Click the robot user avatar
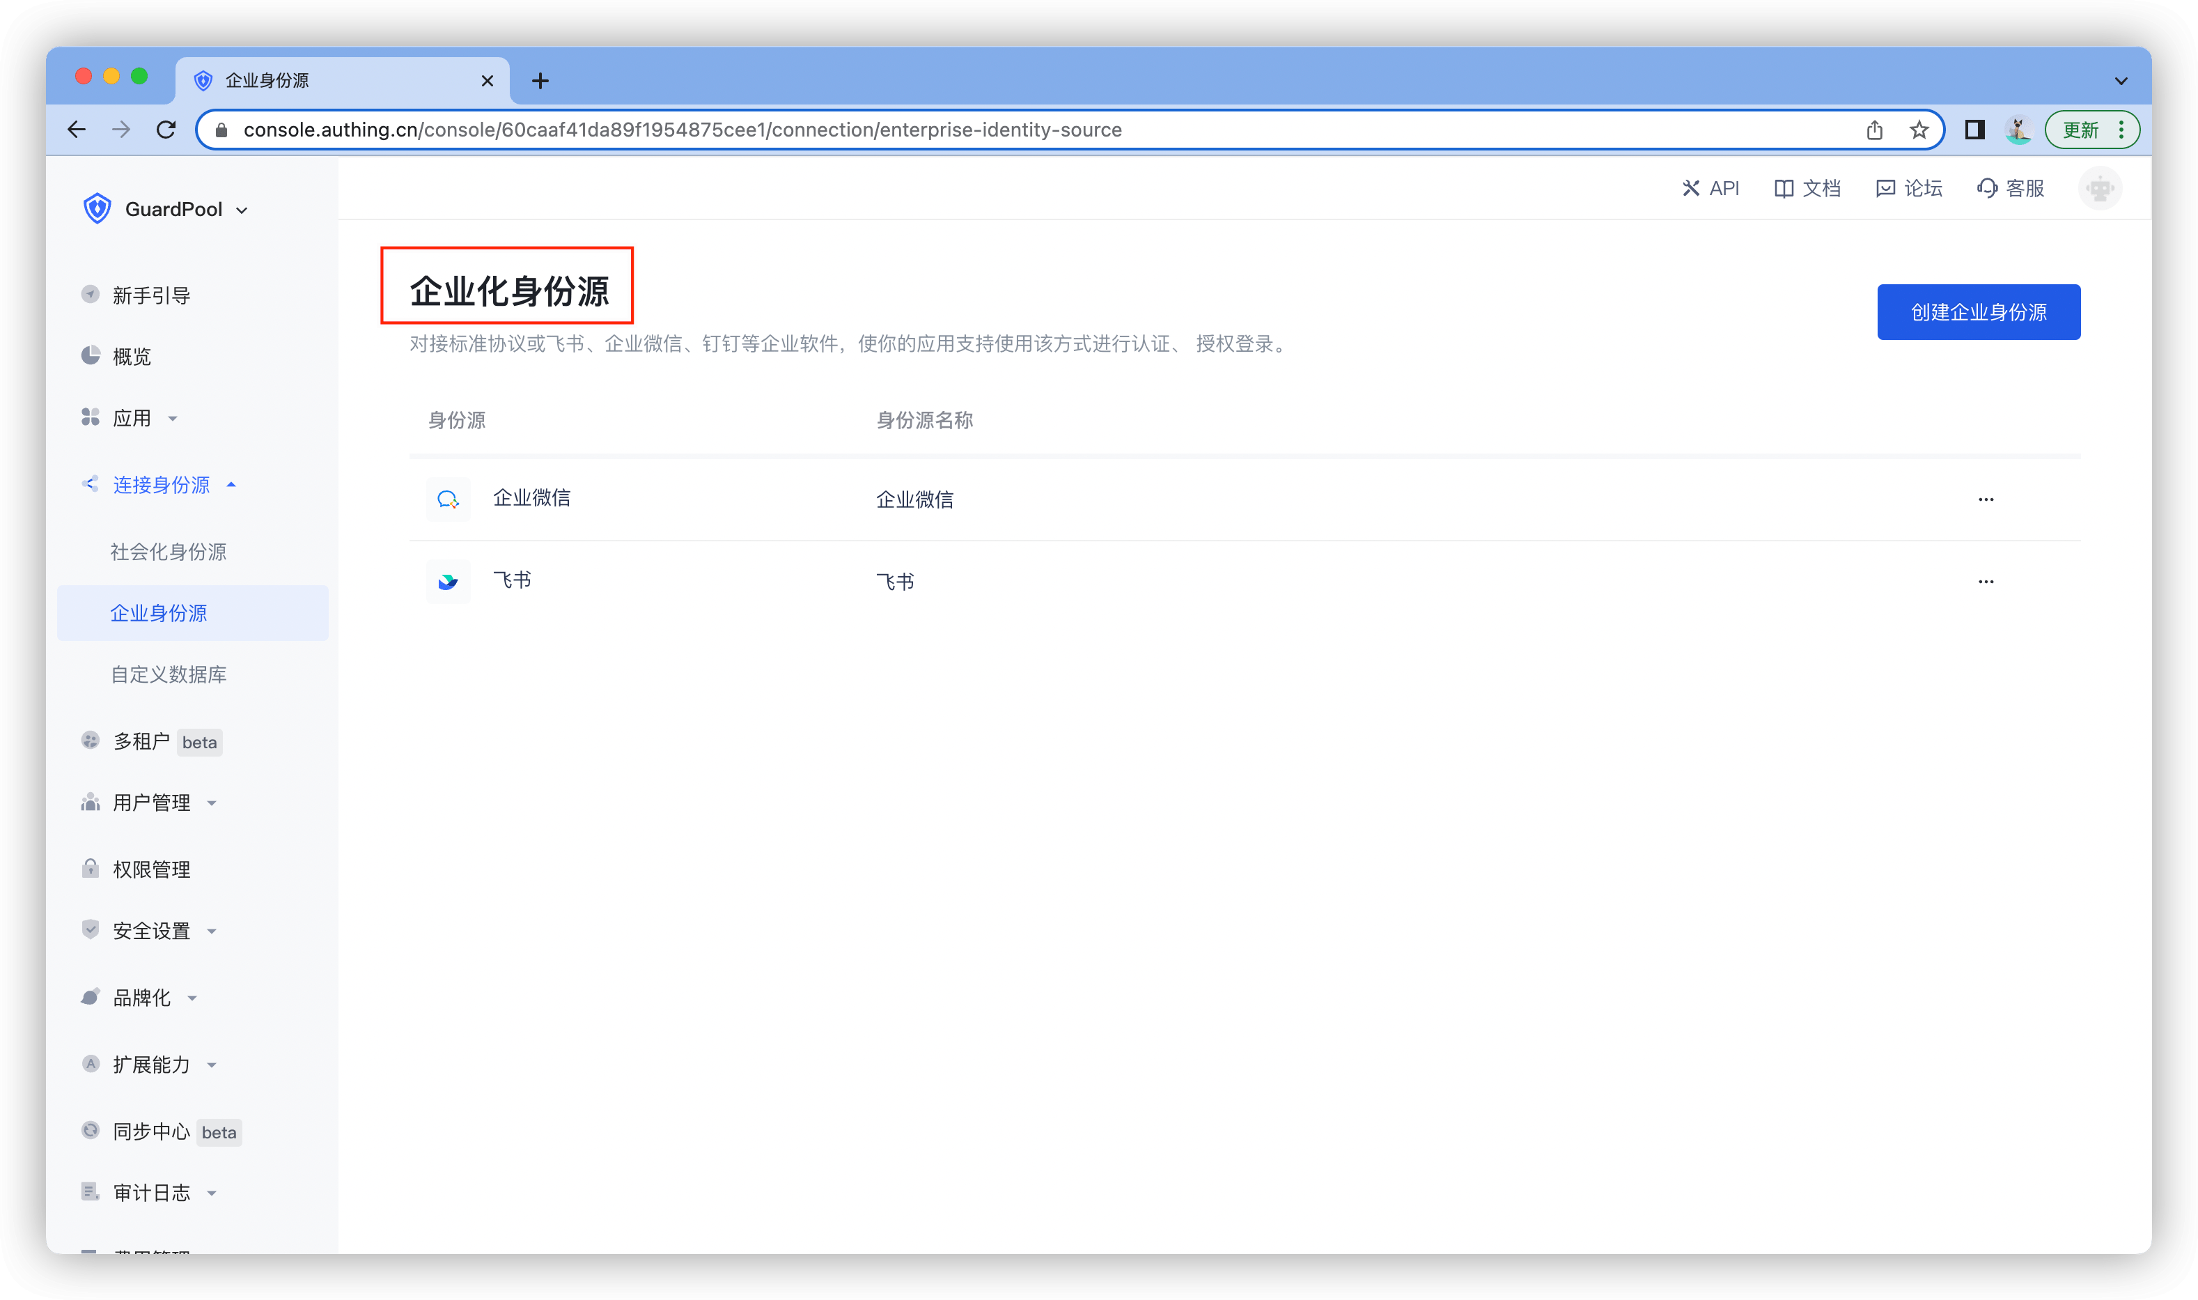Viewport: 2198px width, 1300px height. click(x=2099, y=188)
